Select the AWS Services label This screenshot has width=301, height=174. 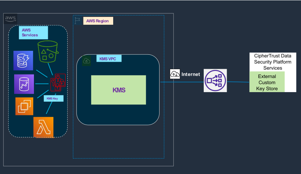(x=34, y=32)
